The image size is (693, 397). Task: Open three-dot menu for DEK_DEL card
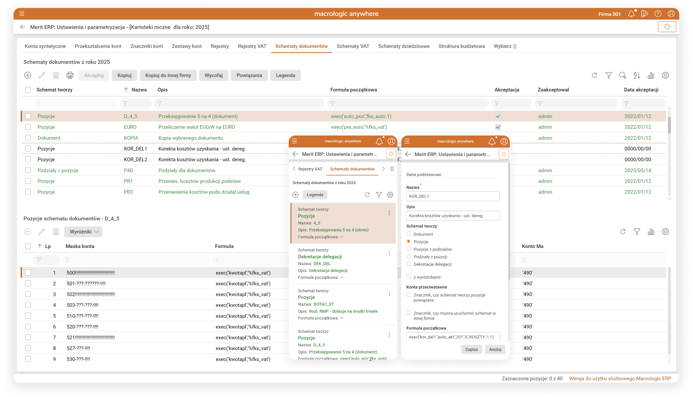coord(389,254)
